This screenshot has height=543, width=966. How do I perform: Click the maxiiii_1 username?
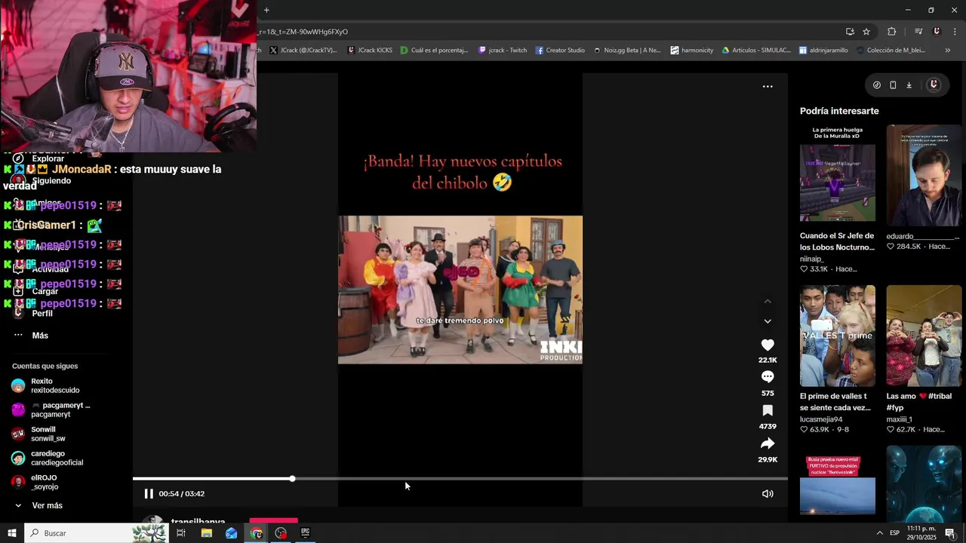[x=900, y=419]
